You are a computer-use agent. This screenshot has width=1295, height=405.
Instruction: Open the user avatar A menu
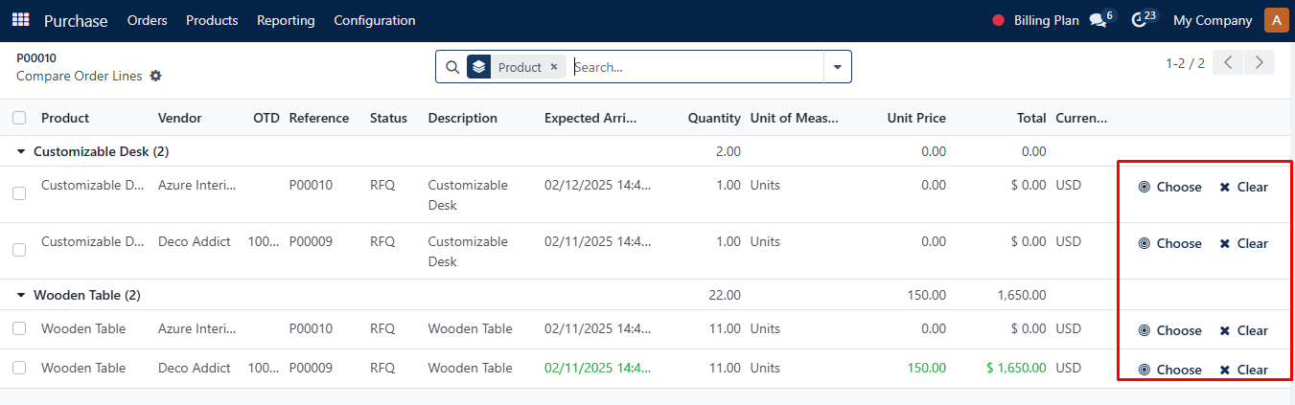pyautogui.click(x=1276, y=20)
